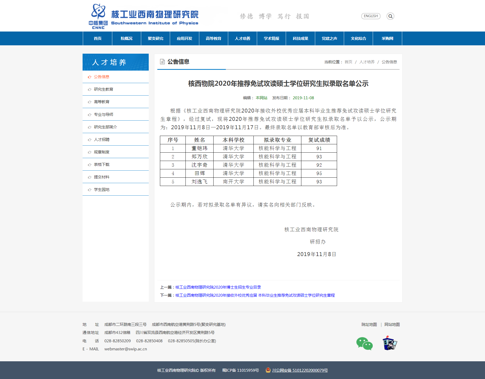Click phone number 028-82850209
485x379 pixels.
[117, 341]
